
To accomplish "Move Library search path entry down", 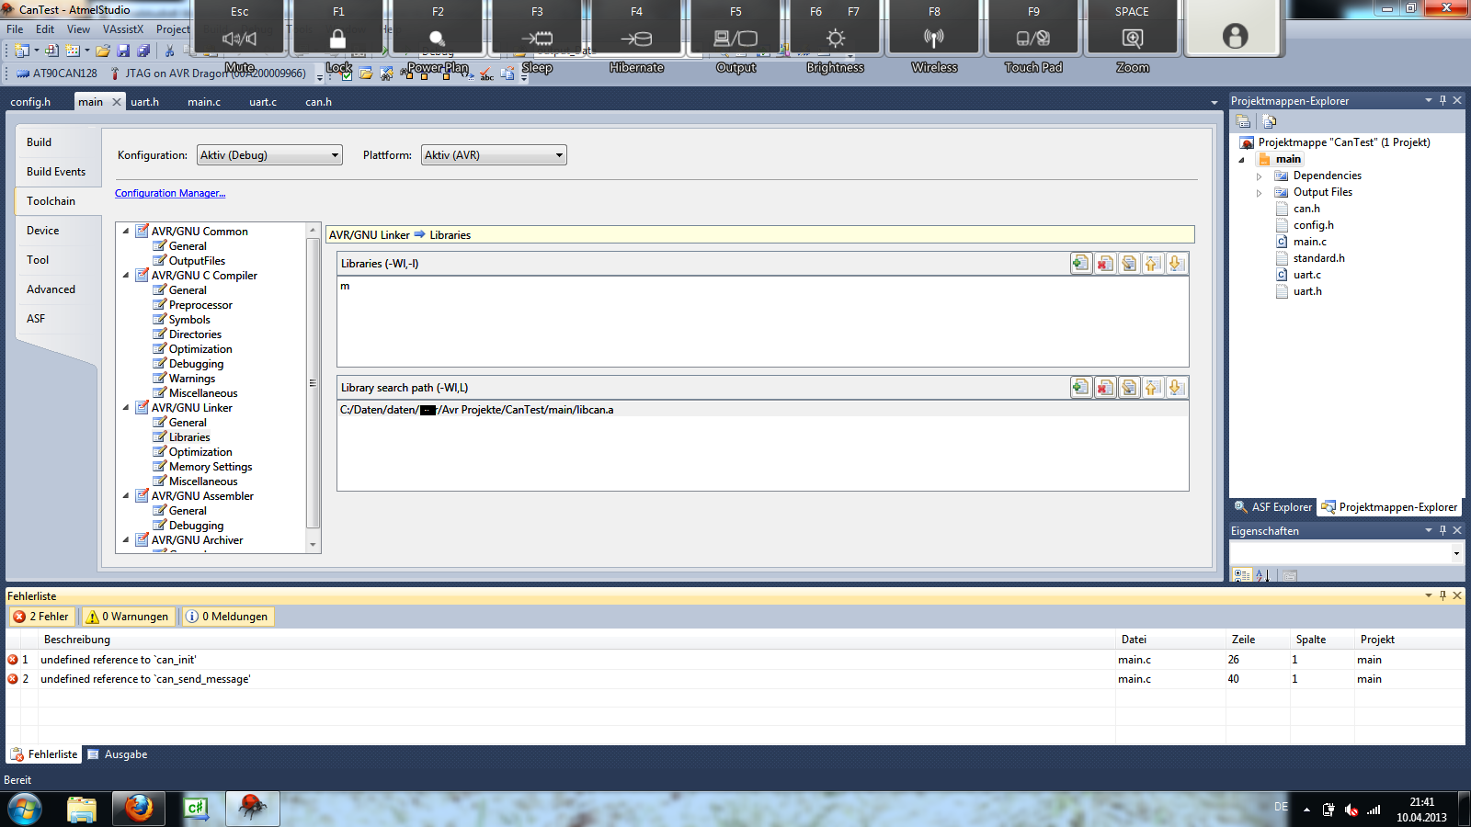I will tap(1177, 388).
